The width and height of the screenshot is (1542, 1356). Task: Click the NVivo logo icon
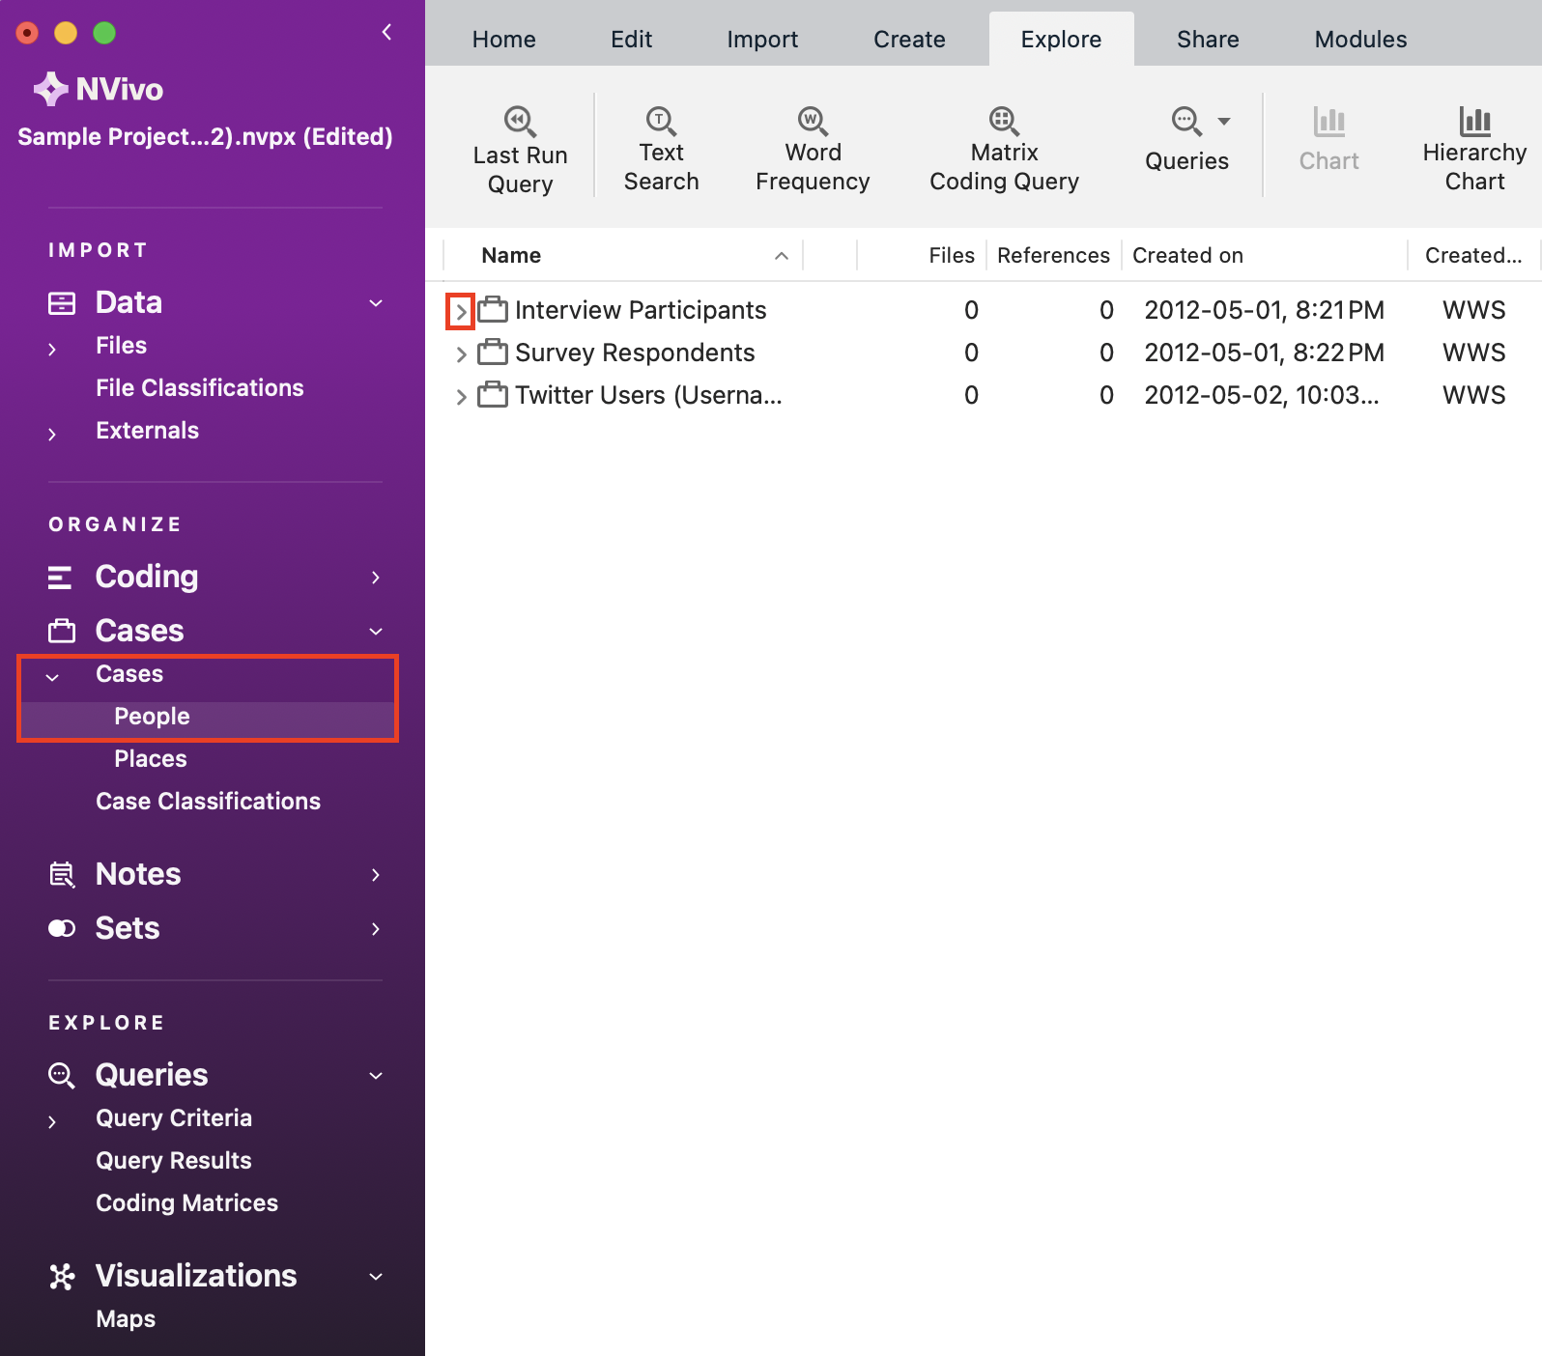click(x=50, y=89)
